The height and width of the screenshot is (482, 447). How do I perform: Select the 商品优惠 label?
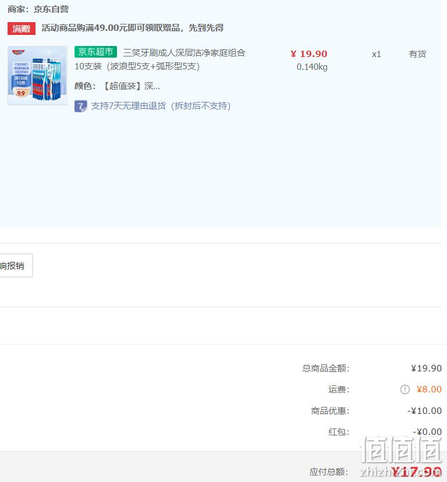coord(330,410)
